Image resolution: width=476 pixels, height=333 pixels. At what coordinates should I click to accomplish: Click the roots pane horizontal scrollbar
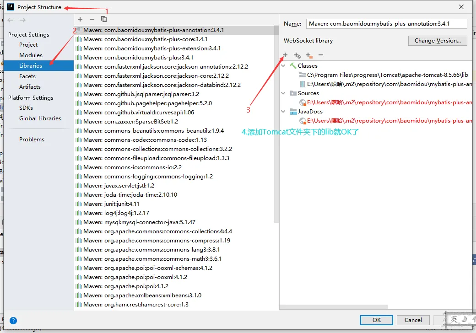tap(333, 307)
